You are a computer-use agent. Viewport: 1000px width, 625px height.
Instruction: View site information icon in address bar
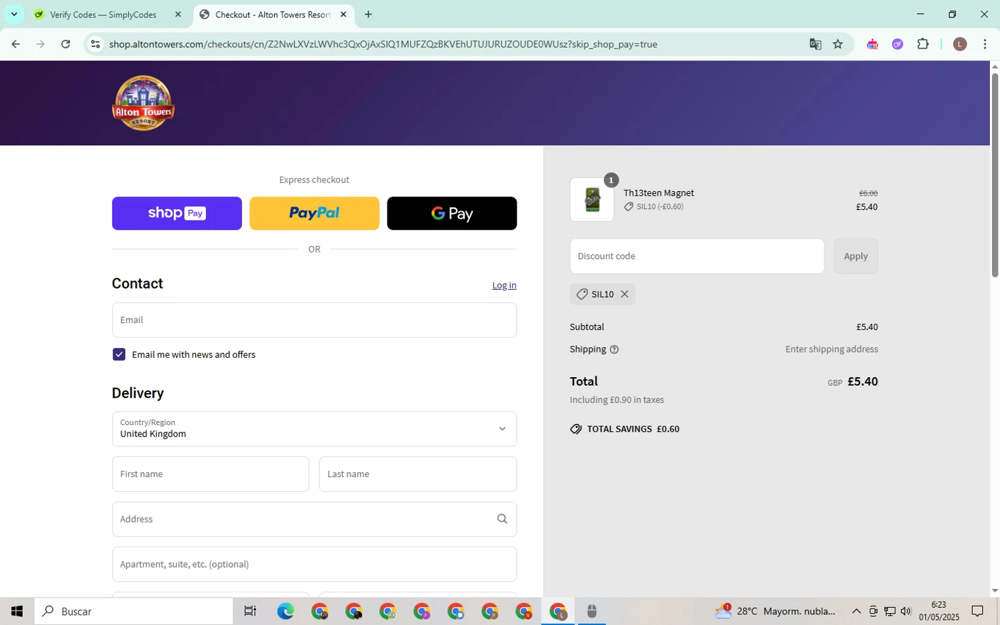click(95, 44)
